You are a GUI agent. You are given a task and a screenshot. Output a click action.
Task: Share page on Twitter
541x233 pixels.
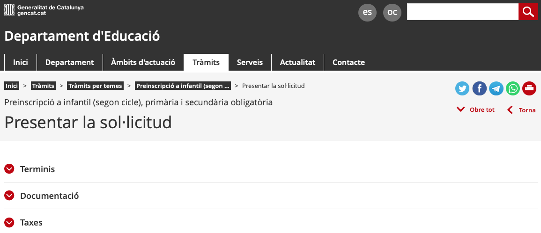pos(462,88)
